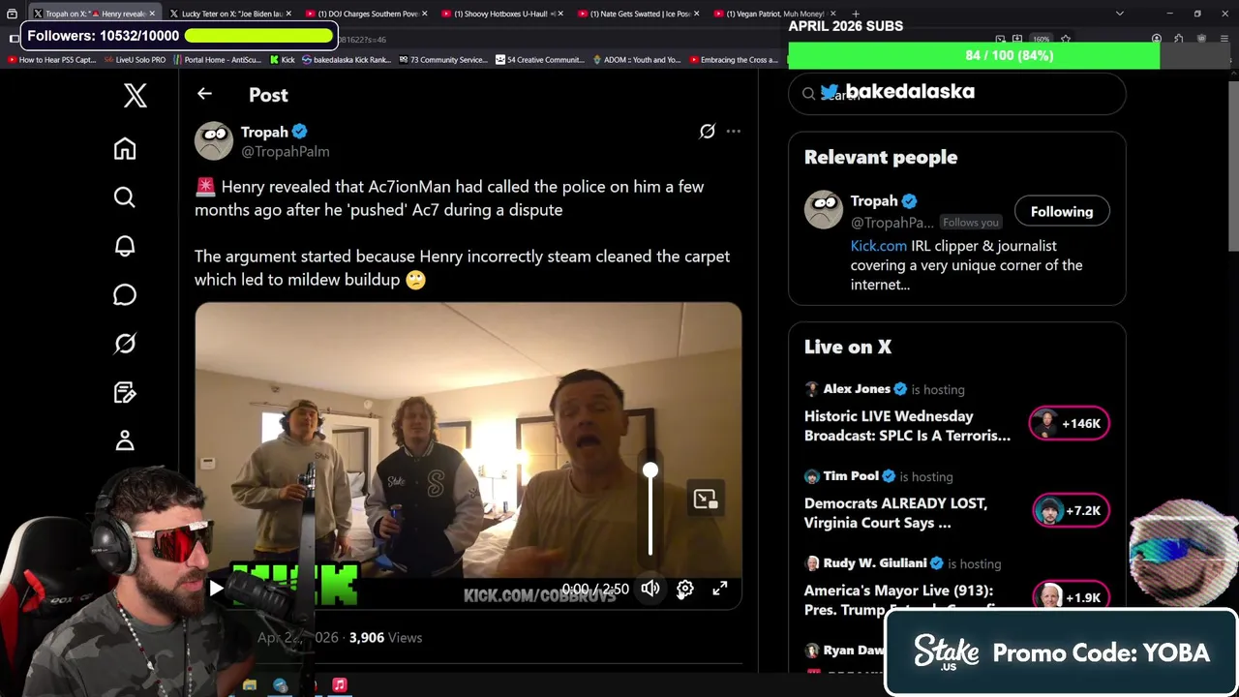Toggle picture-in-picture on the video
The width and height of the screenshot is (1239, 697).
coord(706,499)
